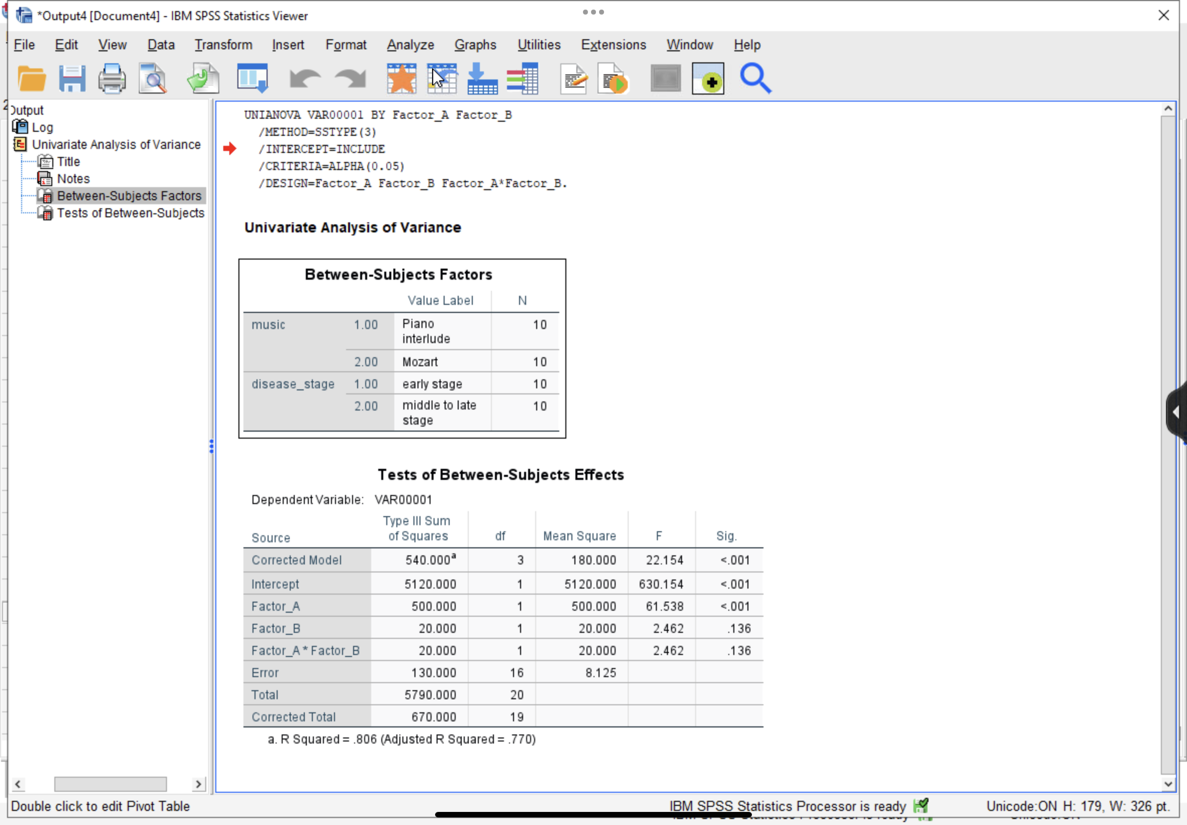Click the Undo arrow icon
This screenshot has width=1187, height=825.
[x=305, y=79]
